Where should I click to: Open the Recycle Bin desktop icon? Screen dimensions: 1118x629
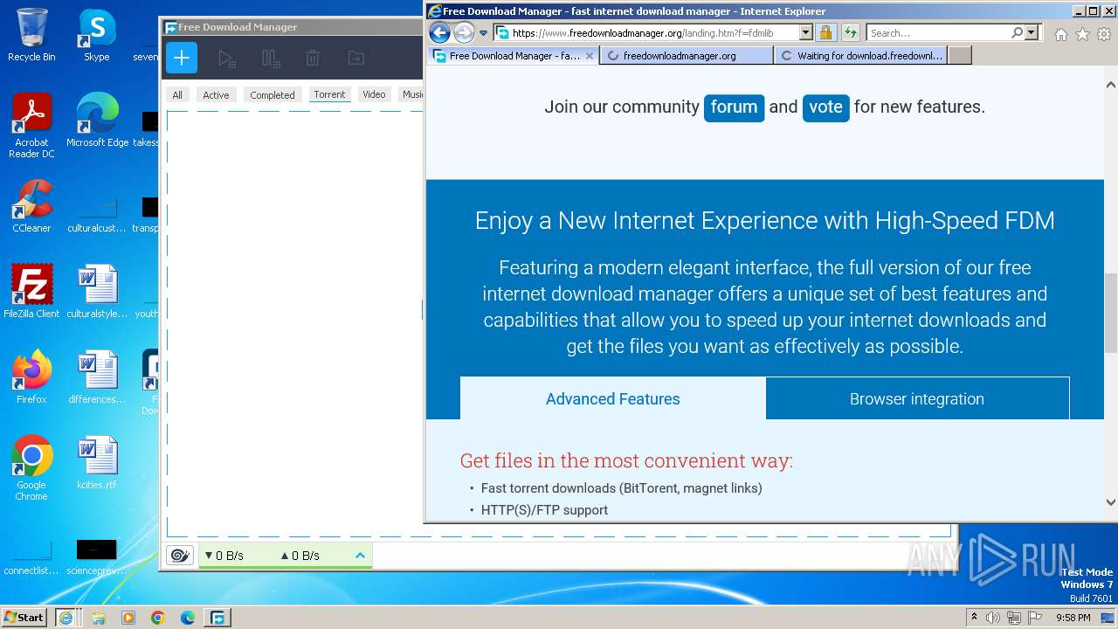coord(31,35)
